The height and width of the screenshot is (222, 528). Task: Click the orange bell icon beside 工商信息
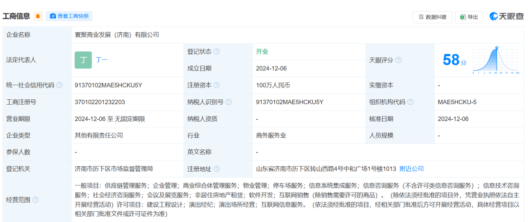[x=38, y=16]
